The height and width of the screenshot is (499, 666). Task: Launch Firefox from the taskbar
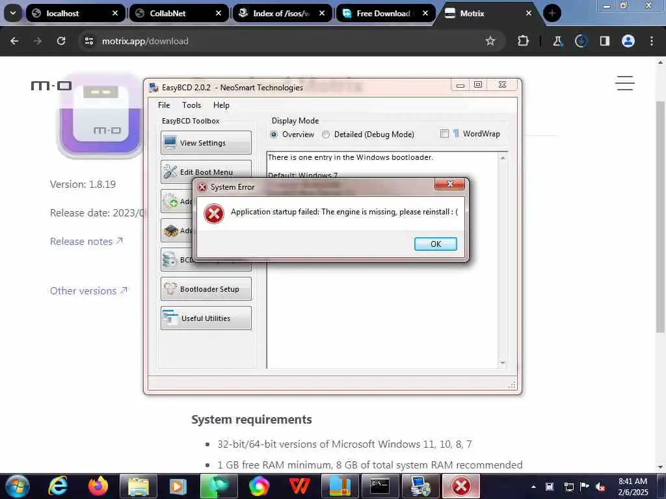point(98,486)
